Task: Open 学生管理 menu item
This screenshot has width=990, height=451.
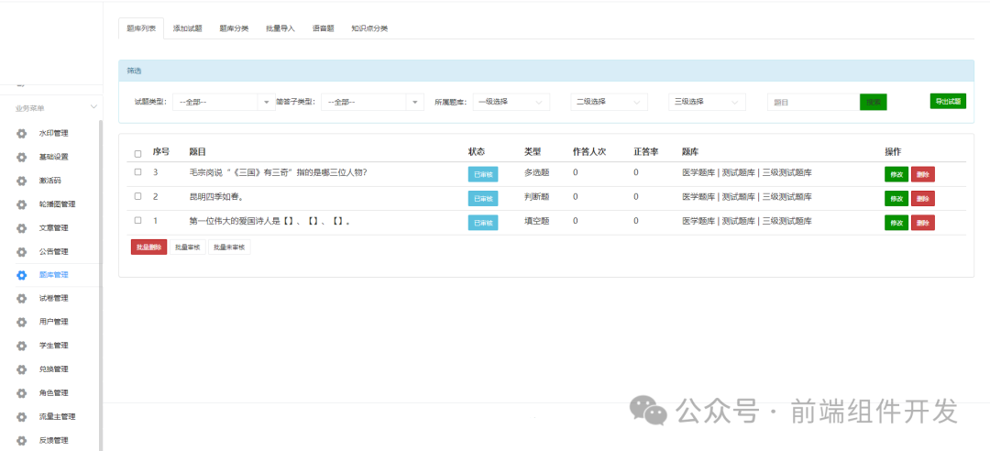Action: coord(53,346)
